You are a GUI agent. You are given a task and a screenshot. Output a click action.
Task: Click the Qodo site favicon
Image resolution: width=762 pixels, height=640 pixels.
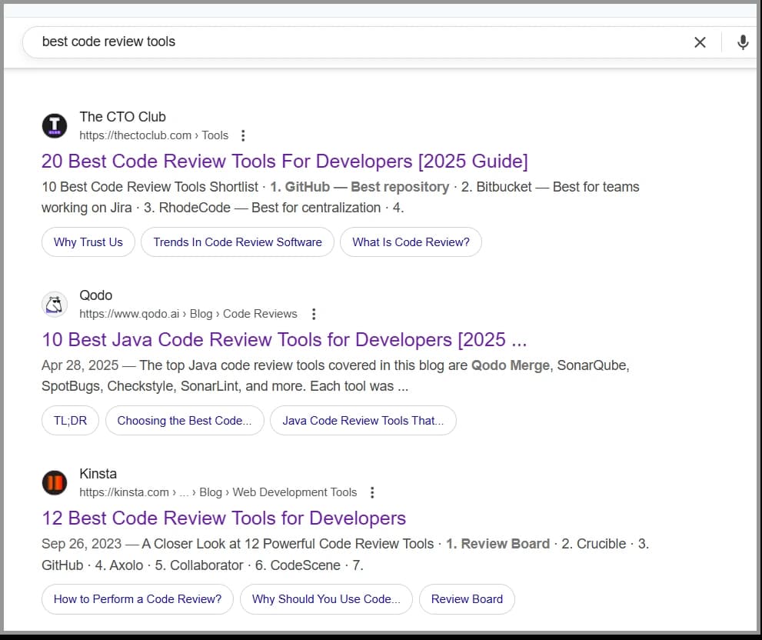tap(55, 305)
